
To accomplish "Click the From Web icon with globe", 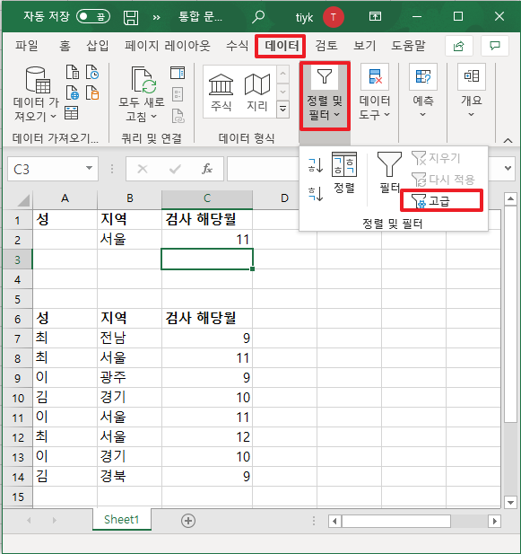I will pyautogui.click(x=73, y=92).
